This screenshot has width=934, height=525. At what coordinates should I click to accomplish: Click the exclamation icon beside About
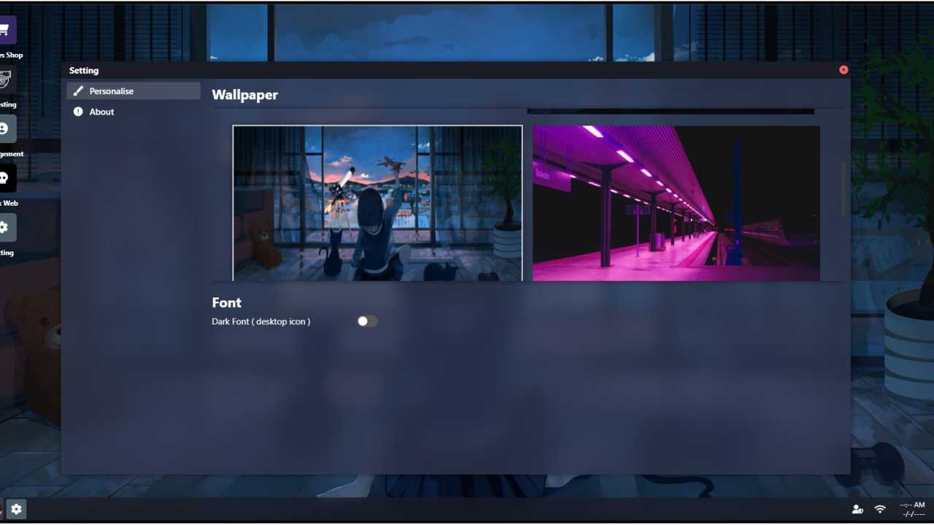pos(78,112)
